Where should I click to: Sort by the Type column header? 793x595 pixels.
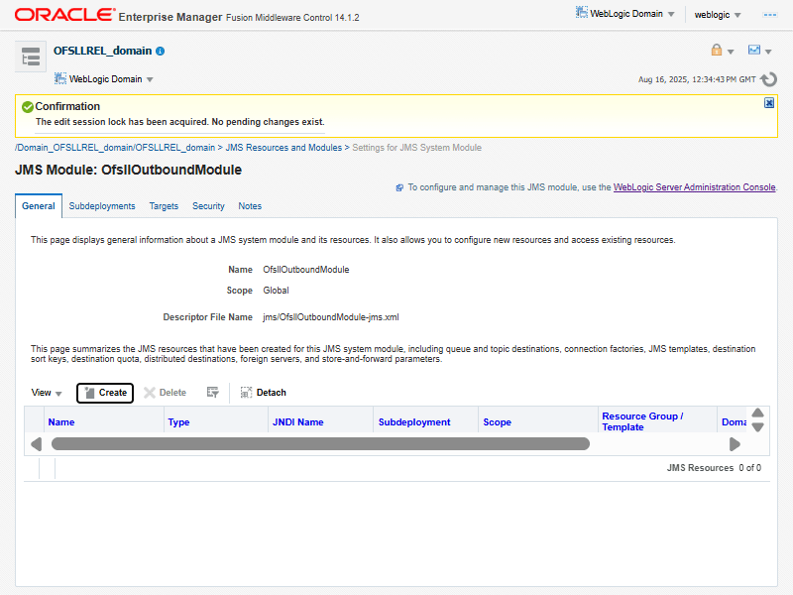(178, 422)
